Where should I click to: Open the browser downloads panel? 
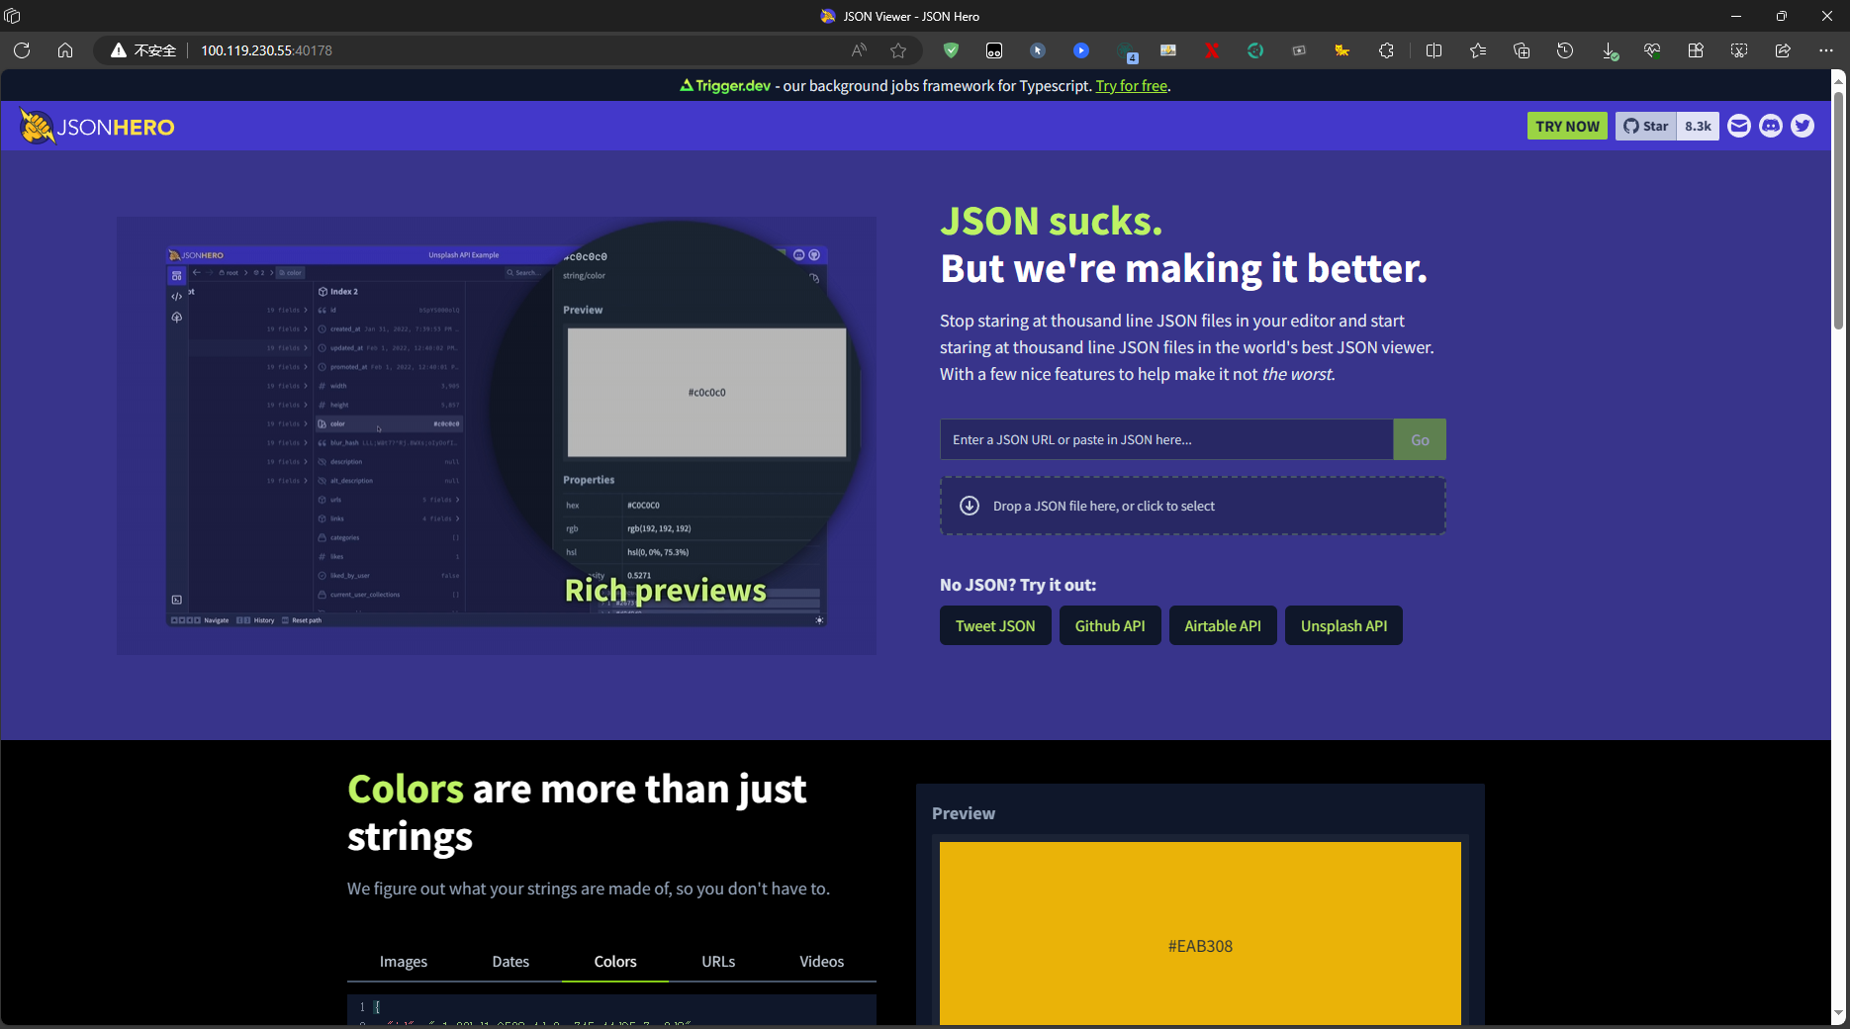click(1610, 50)
